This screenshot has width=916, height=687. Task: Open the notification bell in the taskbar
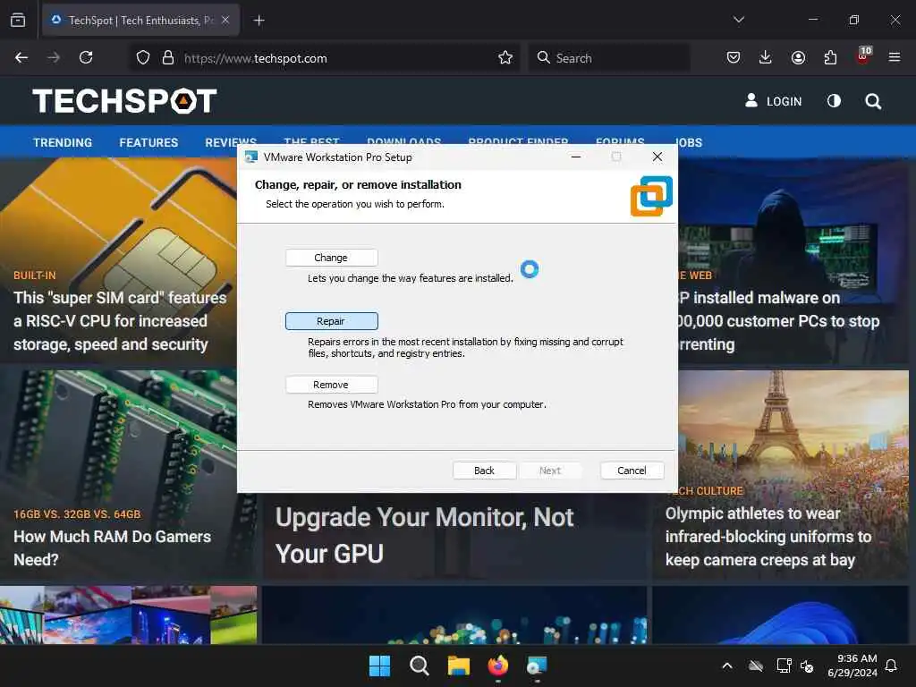tap(892, 666)
